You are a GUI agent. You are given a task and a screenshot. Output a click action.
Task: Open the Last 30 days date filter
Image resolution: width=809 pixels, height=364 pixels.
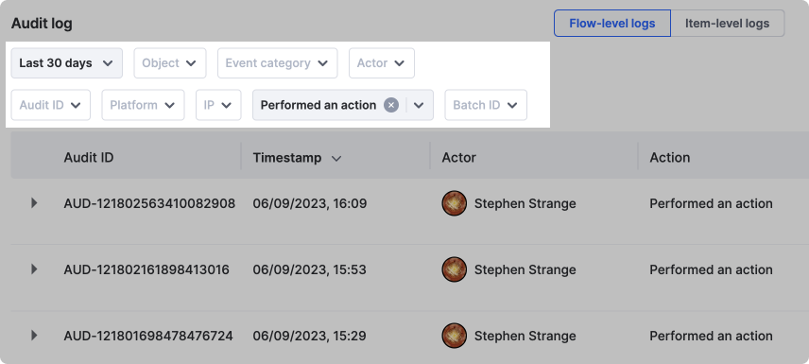[x=66, y=63]
